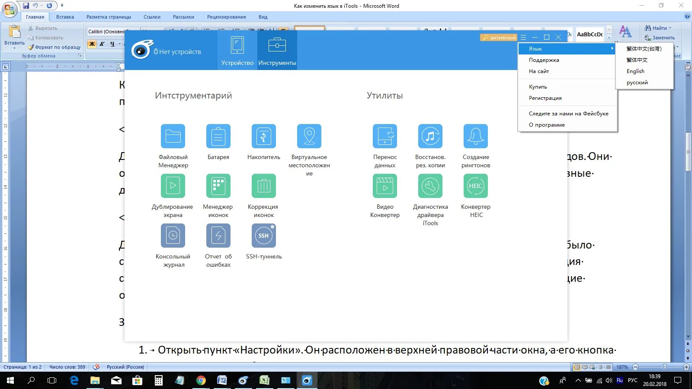
Task: Click the Регистрация menu entry
Action: point(544,98)
